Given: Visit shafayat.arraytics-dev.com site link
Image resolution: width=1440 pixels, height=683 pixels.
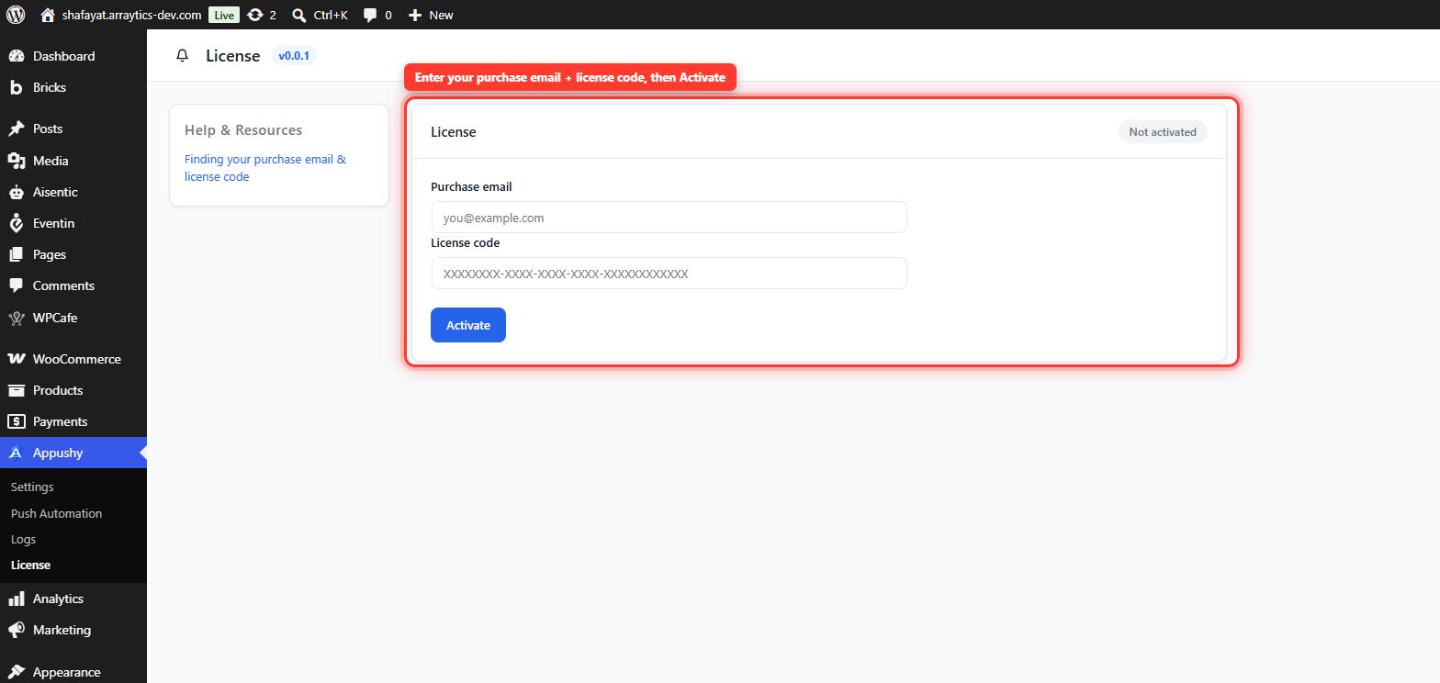Looking at the screenshot, I should [131, 15].
